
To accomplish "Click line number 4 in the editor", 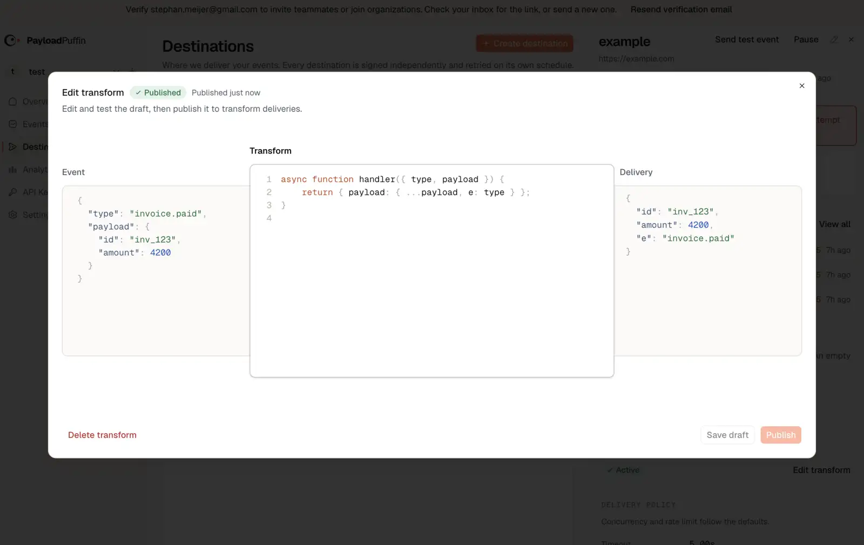I will point(269,218).
